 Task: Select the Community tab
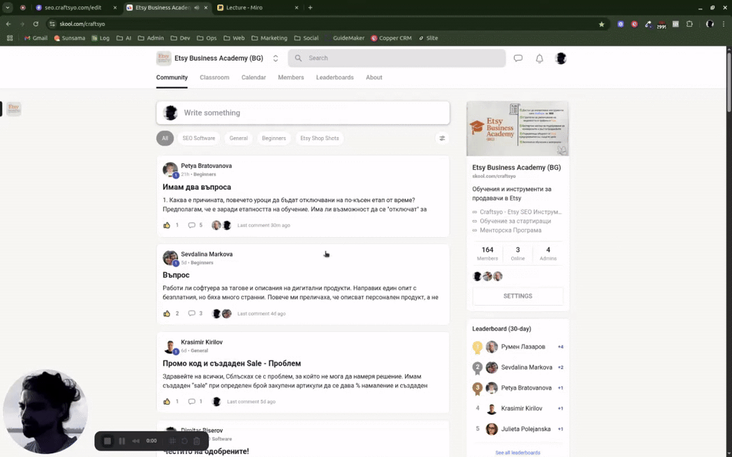click(172, 77)
